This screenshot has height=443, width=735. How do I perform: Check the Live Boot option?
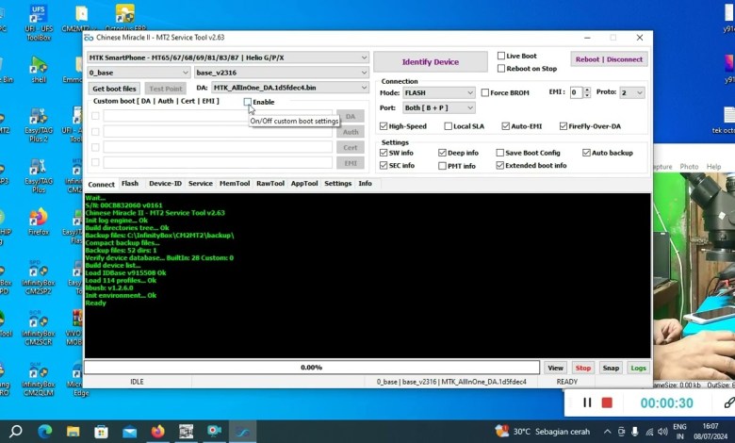(501, 56)
